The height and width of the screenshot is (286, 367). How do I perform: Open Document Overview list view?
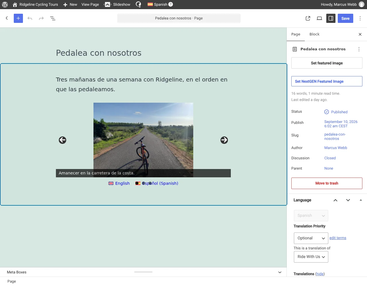(x=53, y=18)
